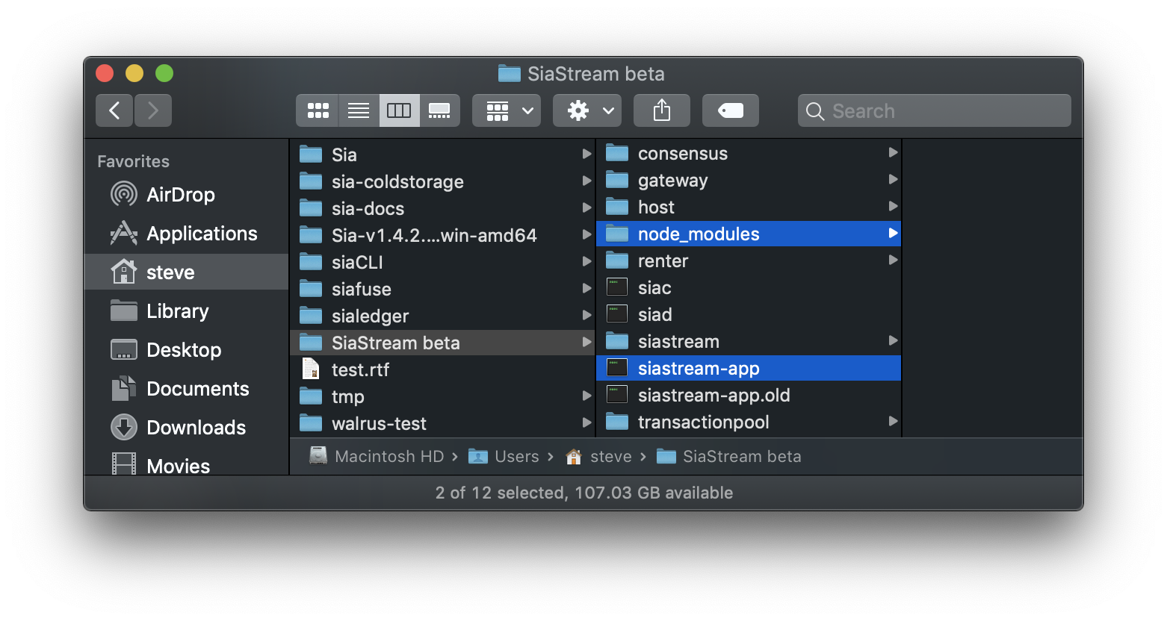1167x621 pixels.
Task: Minimize the Finder window
Action: point(134,73)
